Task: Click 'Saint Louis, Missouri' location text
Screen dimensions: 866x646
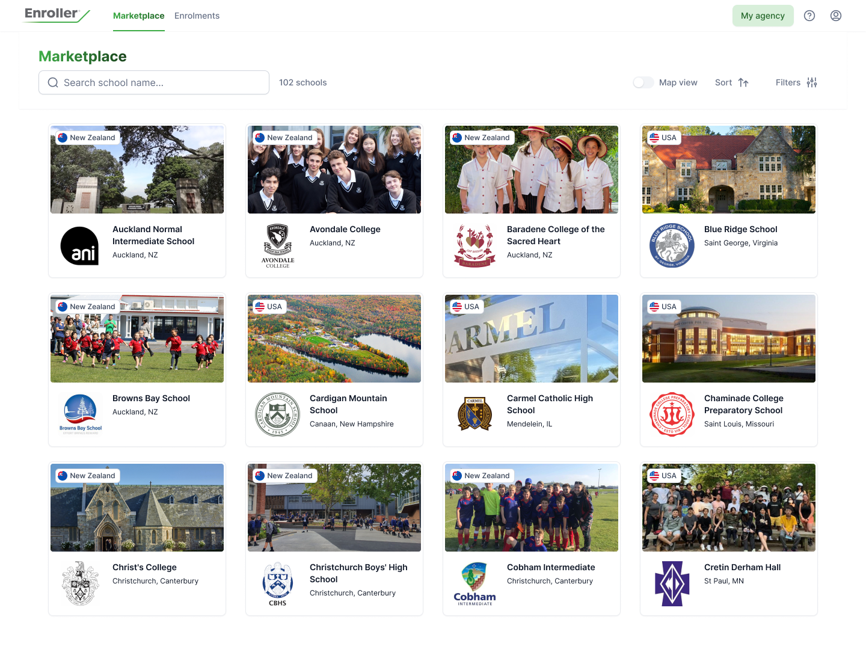Action: pyautogui.click(x=739, y=424)
